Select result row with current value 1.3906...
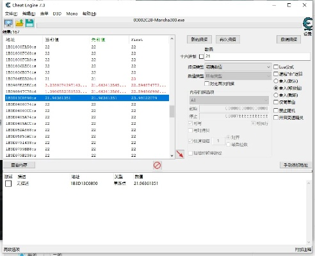Viewport: 315px width, 256px height. pos(87,92)
